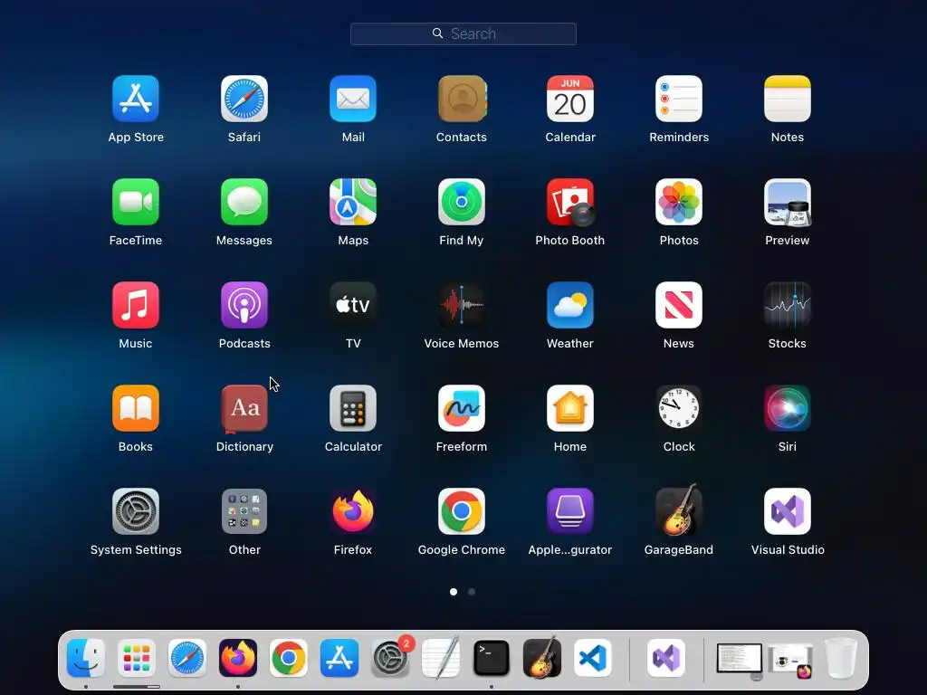Open System Settings from the Launchpad grid
927x695 pixels.
point(136,511)
